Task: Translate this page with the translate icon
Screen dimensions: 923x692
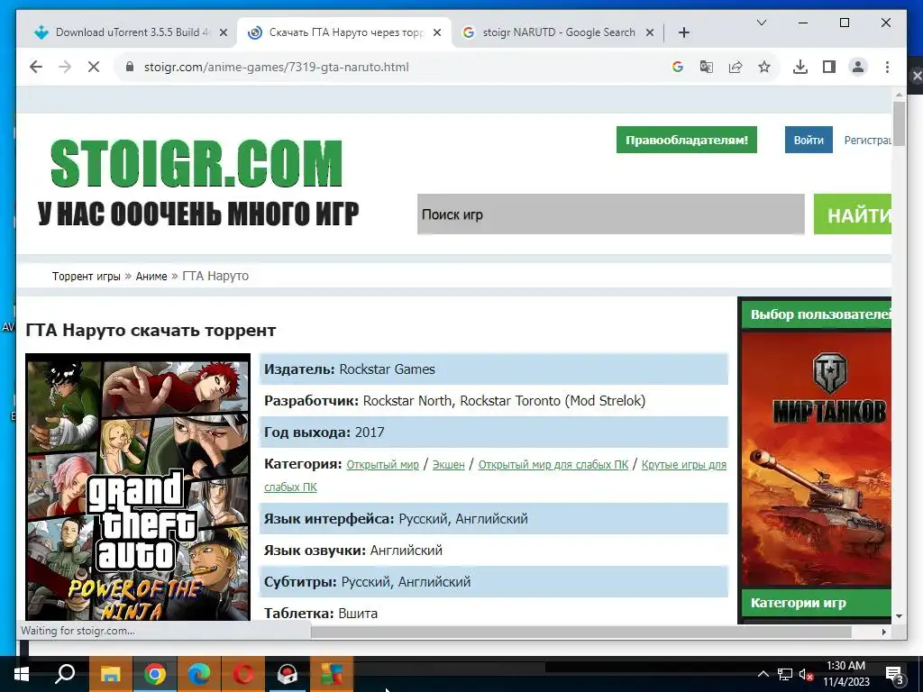Action: pyautogui.click(x=707, y=67)
